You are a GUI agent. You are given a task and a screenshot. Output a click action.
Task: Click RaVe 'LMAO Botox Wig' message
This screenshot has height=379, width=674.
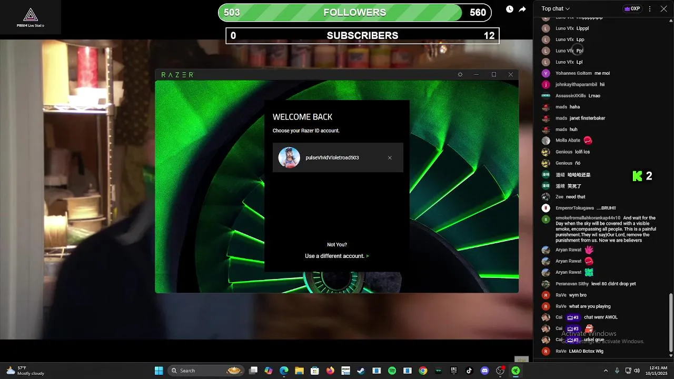click(586, 351)
